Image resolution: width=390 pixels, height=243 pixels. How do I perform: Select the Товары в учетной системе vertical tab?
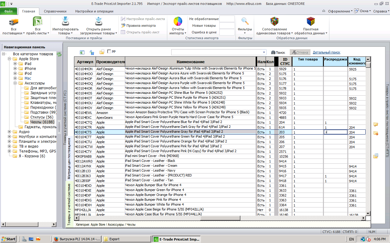tap(69, 204)
